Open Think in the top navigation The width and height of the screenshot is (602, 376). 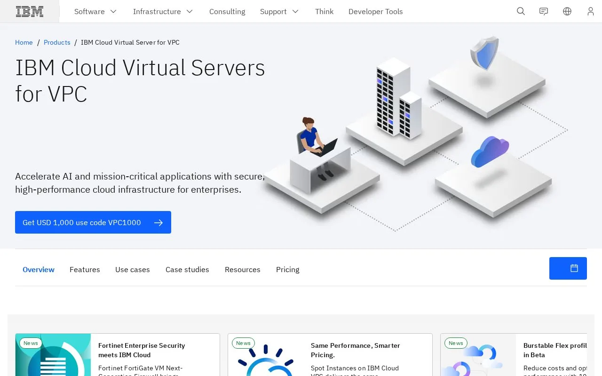point(324,11)
